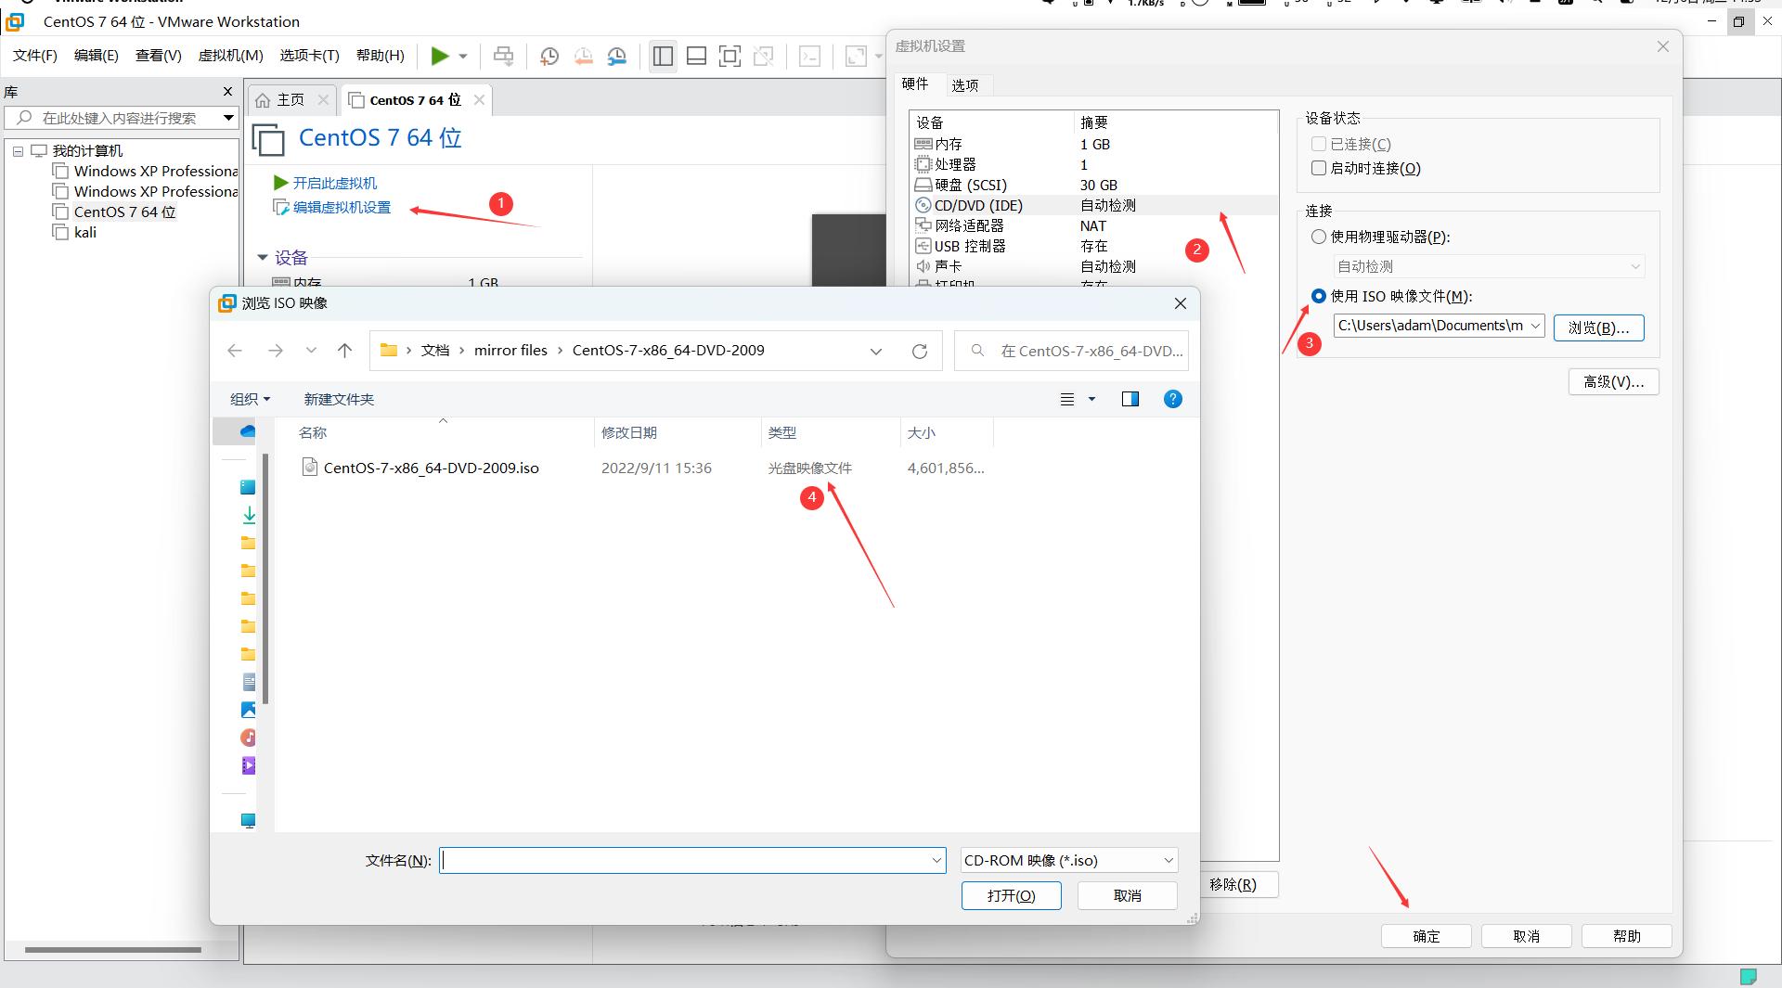Open the 编辑(E) menu
The image size is (1782, 988).
point(97,56)
